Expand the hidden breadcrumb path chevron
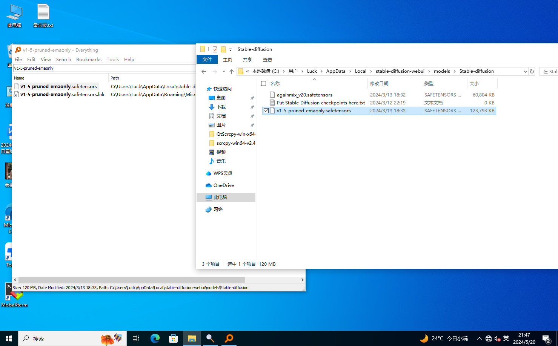This screenshot has width=558, height=346. (247, 71)
